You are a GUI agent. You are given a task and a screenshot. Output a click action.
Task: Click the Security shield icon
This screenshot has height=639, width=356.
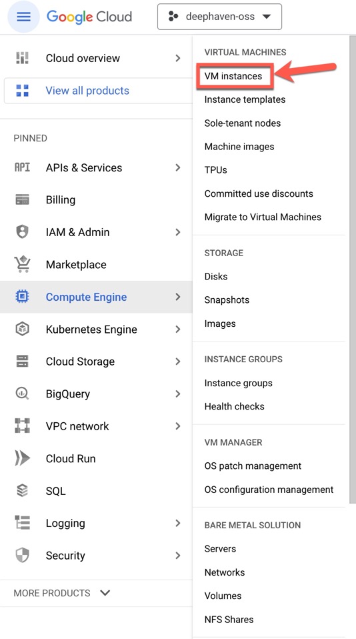click(x=23, y=555)
